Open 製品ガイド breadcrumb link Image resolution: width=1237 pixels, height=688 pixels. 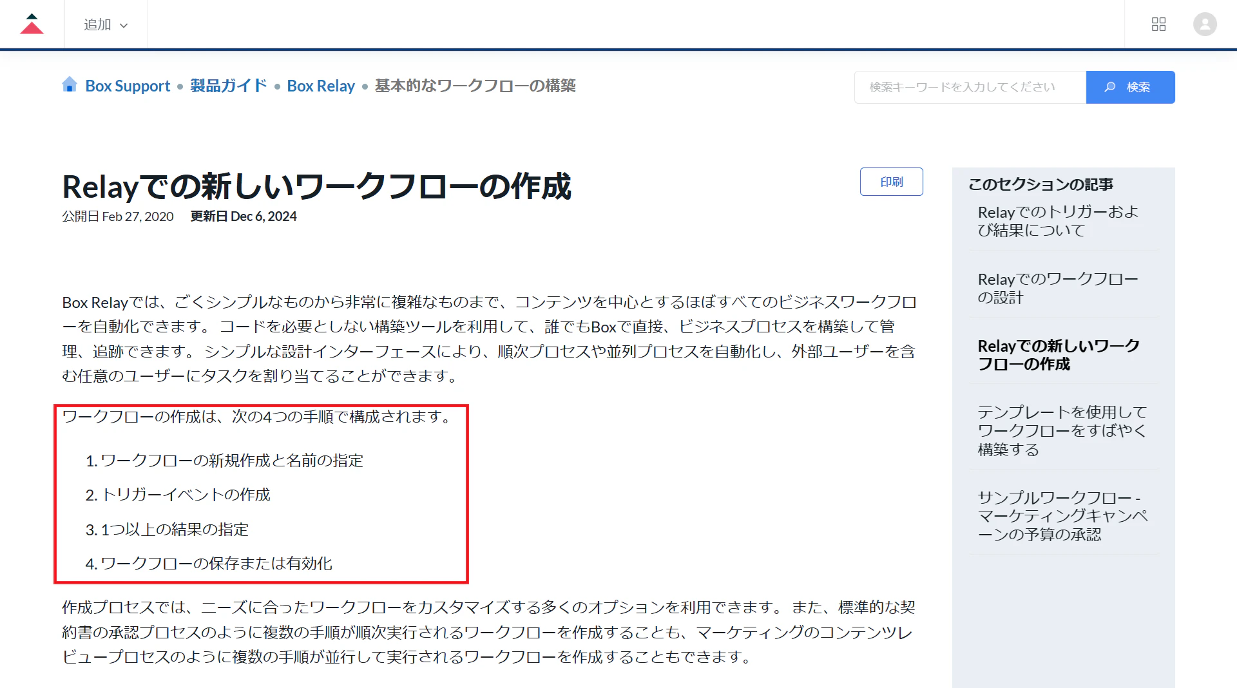click(x=229, y=86)
